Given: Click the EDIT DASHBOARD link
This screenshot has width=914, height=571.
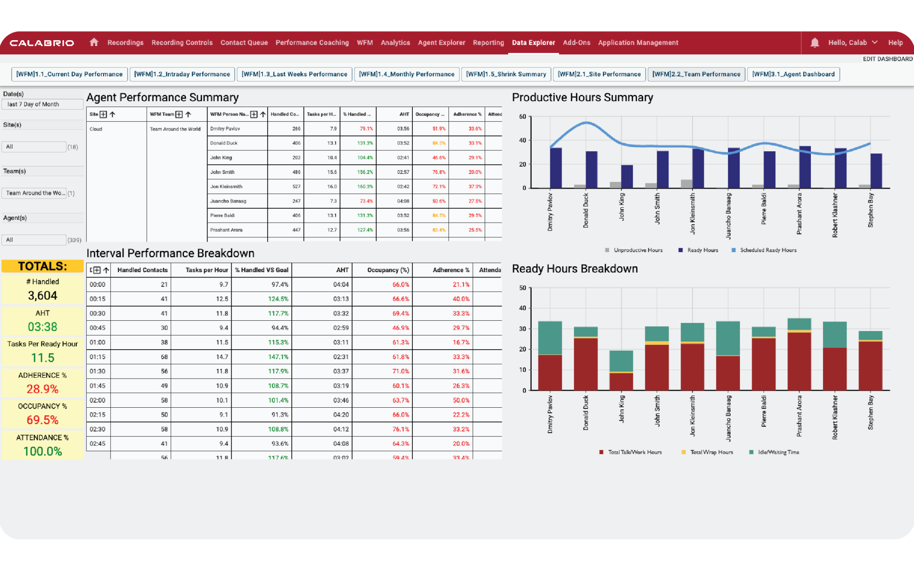Looking at the screenshot, I should [887, 58].
